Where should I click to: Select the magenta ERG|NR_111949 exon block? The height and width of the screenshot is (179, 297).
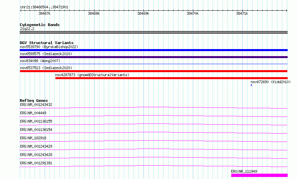pos(259,175)
